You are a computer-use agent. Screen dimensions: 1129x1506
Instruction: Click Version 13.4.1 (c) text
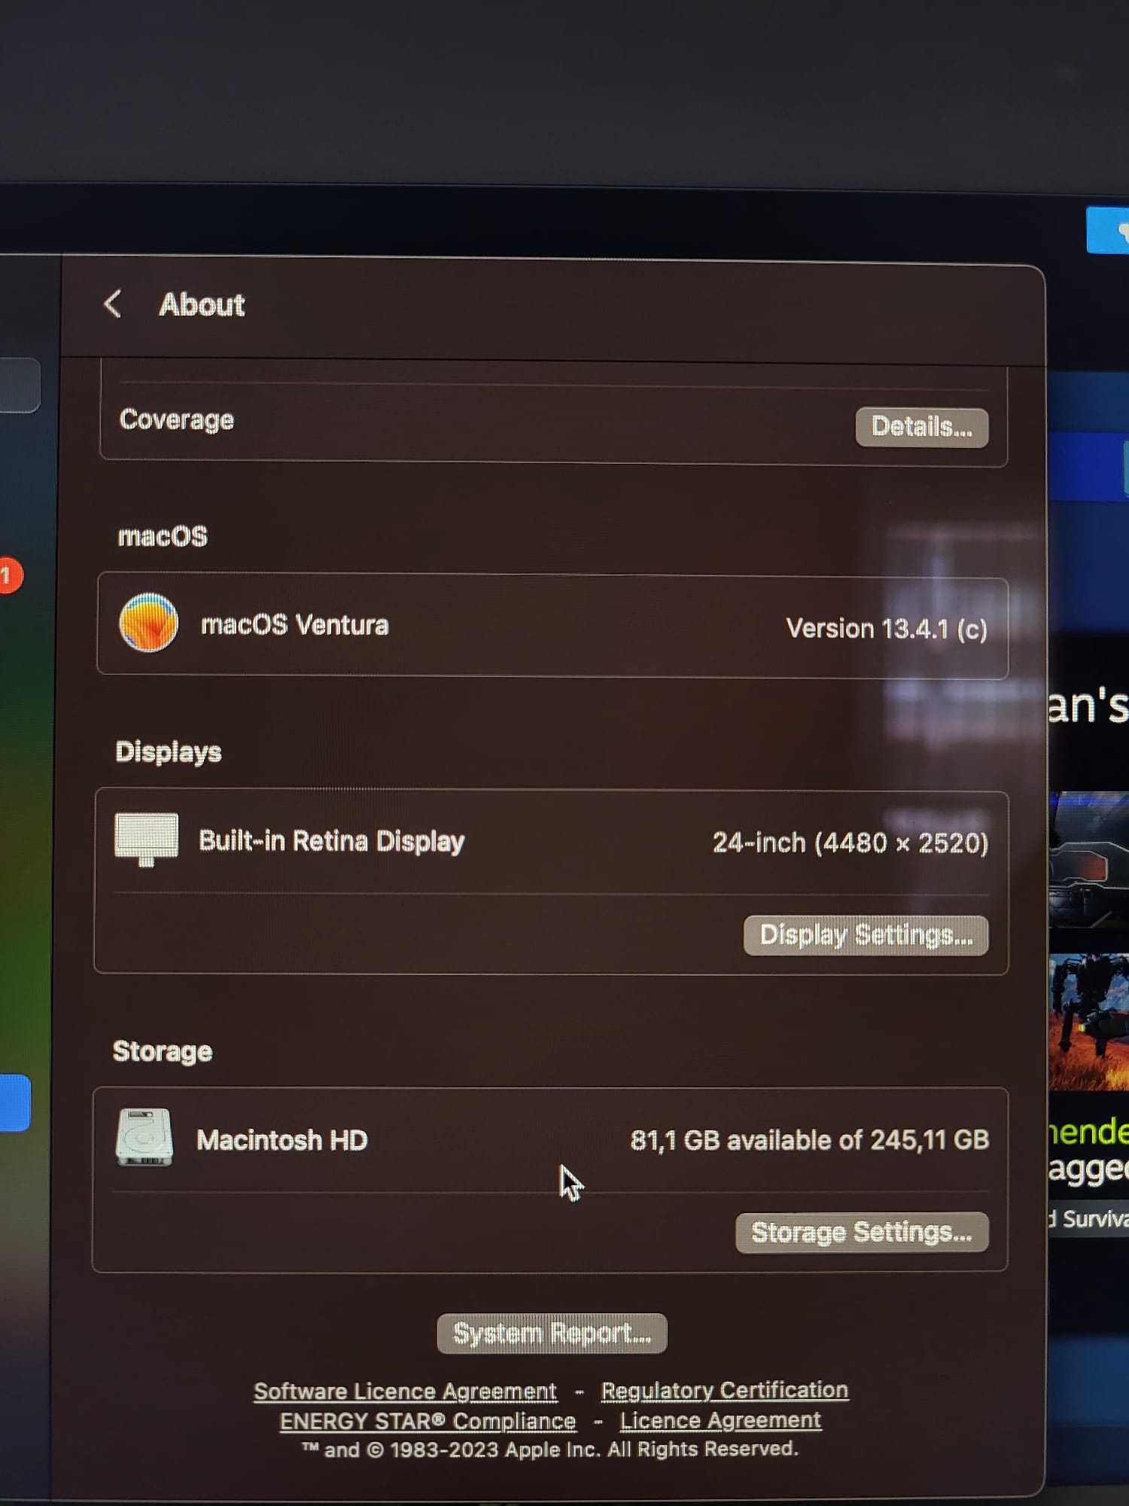tap(887, 629)
